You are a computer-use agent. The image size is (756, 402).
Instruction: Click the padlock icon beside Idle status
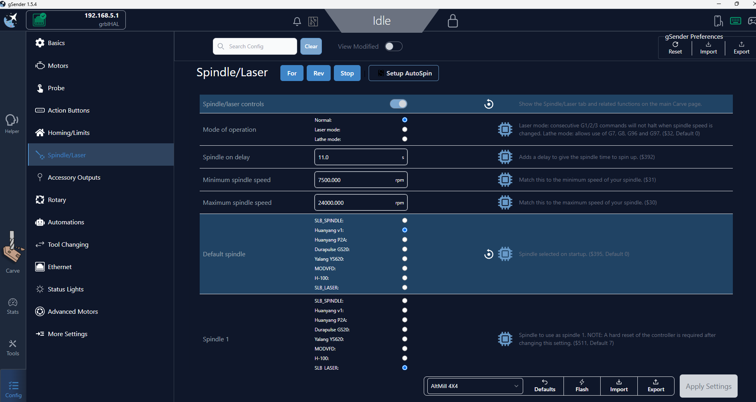452,21
